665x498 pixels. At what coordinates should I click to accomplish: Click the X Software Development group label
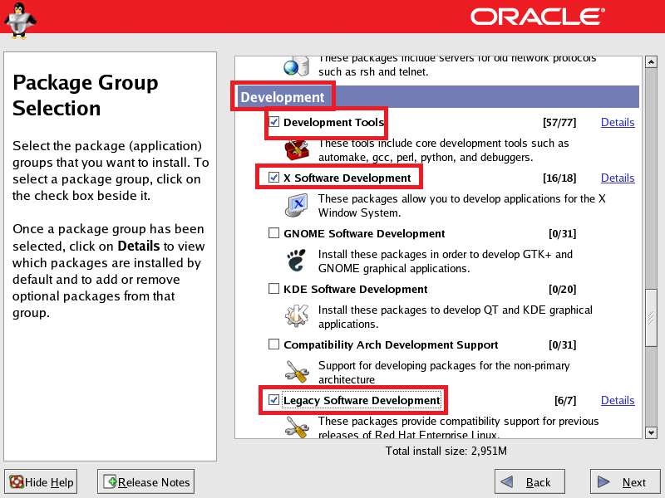point(347,178)
